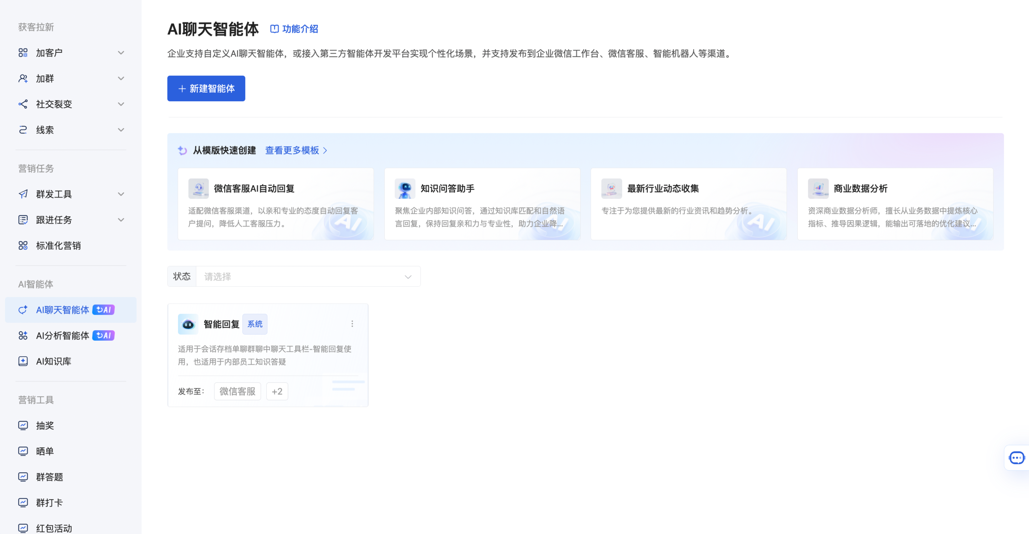
Task: Expand the 群发工具 menu chevron
Action: click(121, 194)
